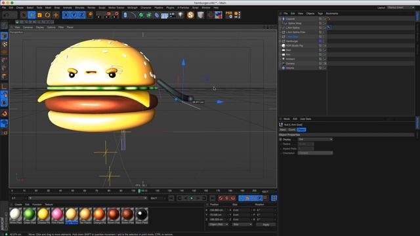Click the Render View clapperboard icon
This screenshot has width=420, height=236.
(x=99, y=15)
